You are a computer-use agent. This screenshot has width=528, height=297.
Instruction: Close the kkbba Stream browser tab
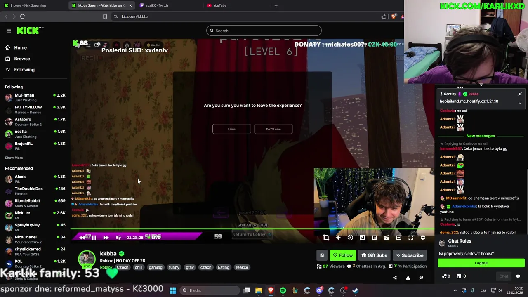point(130,5)
